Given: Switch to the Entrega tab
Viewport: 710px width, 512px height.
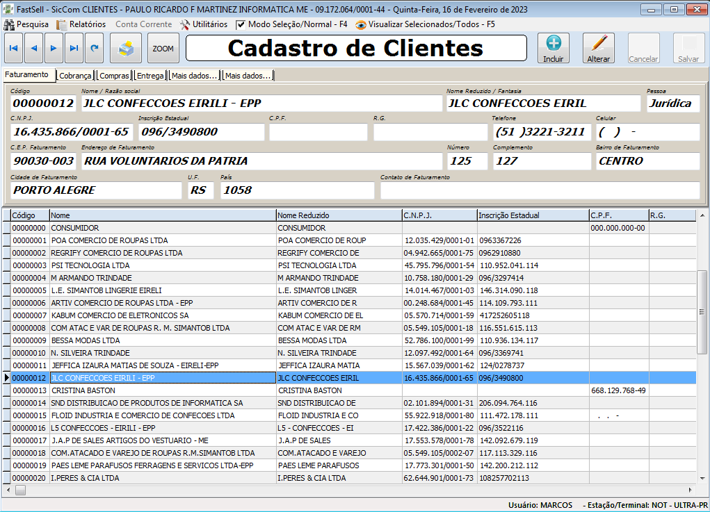Looking at the screenshot, I should (150, 76).
